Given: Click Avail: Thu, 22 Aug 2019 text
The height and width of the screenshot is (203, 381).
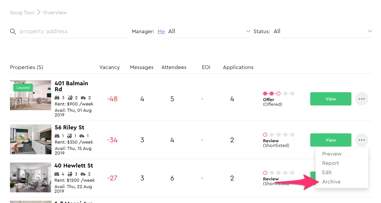Looking at the screenshot, I should (x=73, y=189).
